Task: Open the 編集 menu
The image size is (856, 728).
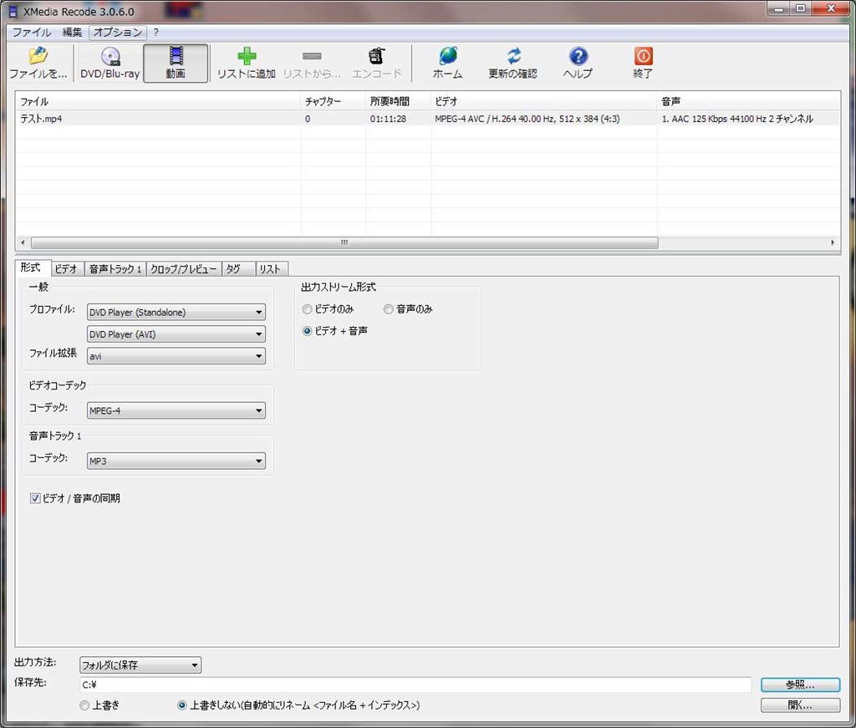Action: point(72,33)
